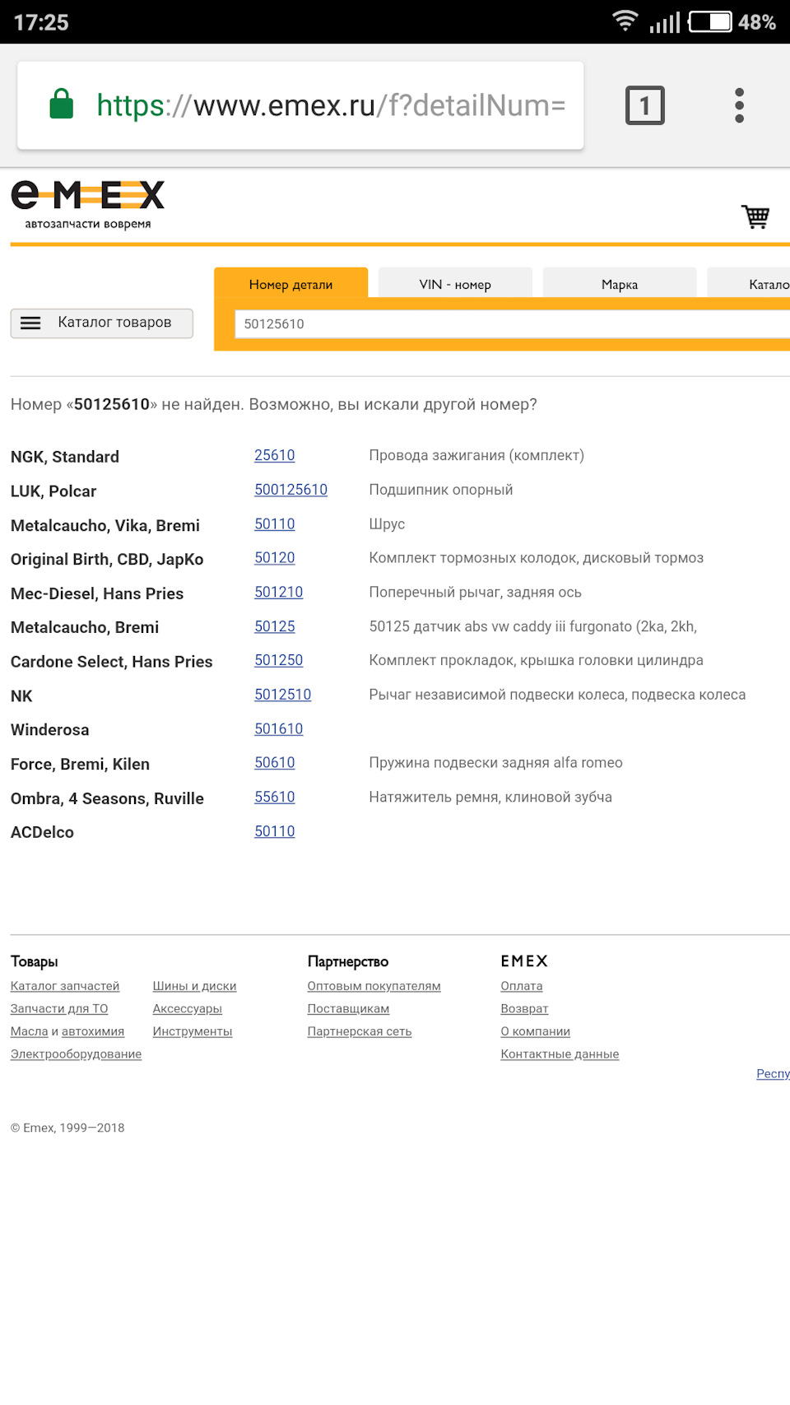Switch to the Марка tab
790x1405 pixels.
(x=620, y=284)
